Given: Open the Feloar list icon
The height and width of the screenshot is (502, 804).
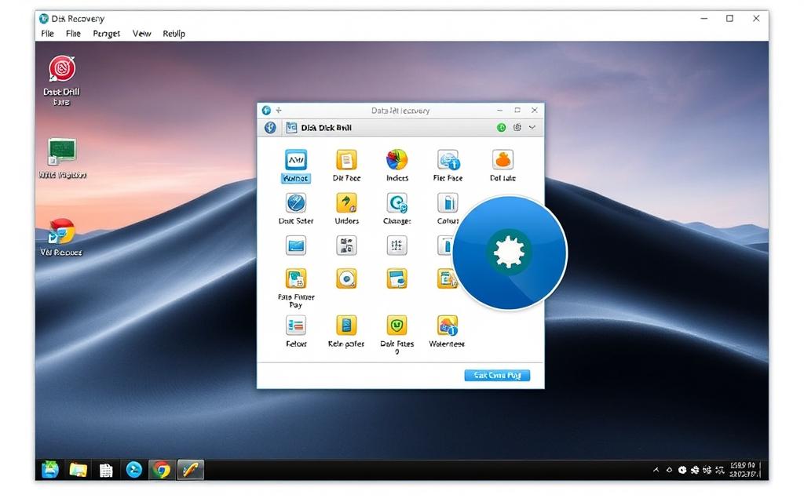Looking at the screenshot, I should 296,332.
